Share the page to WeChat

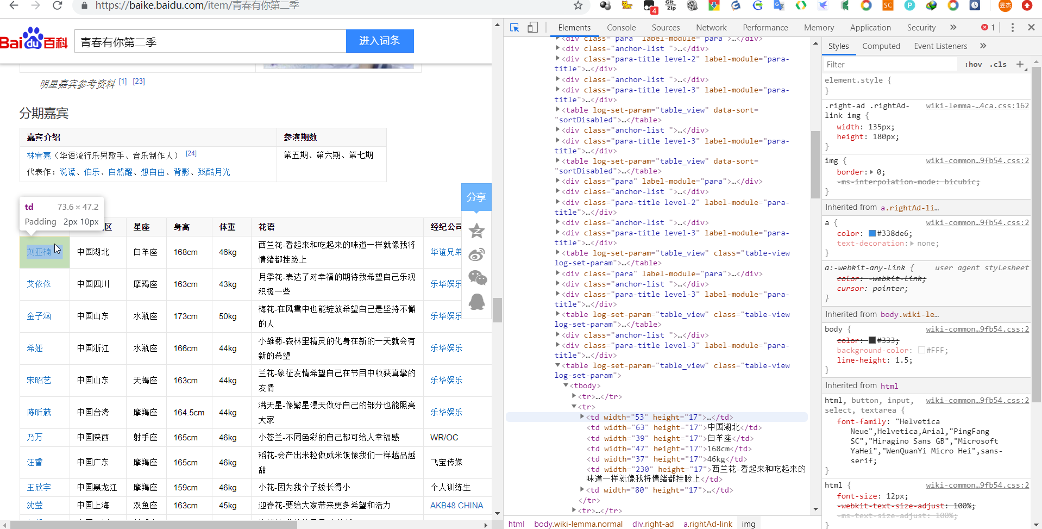pos(477,278)
